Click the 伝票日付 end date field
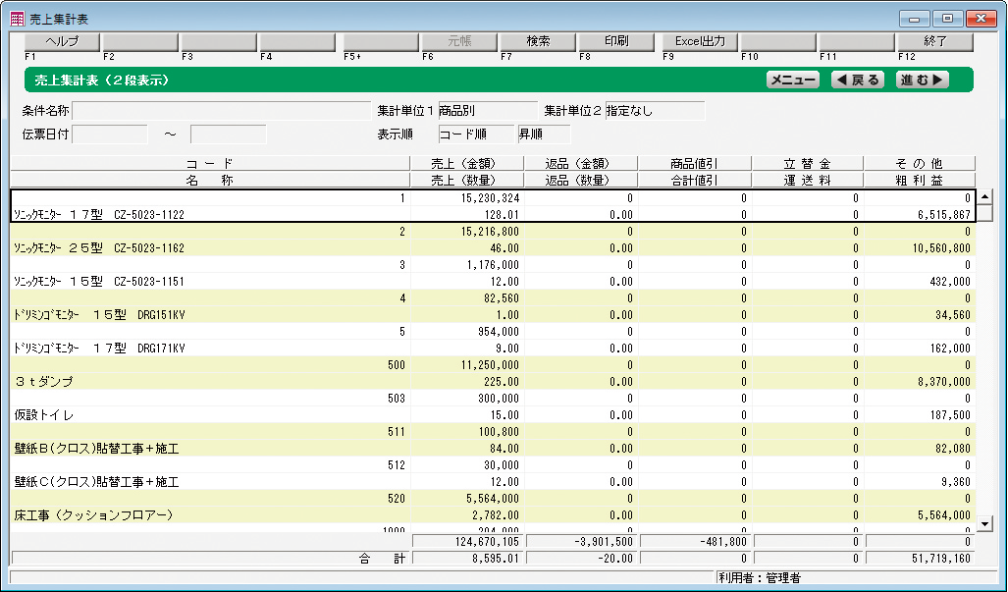 [x=228, y=135]
